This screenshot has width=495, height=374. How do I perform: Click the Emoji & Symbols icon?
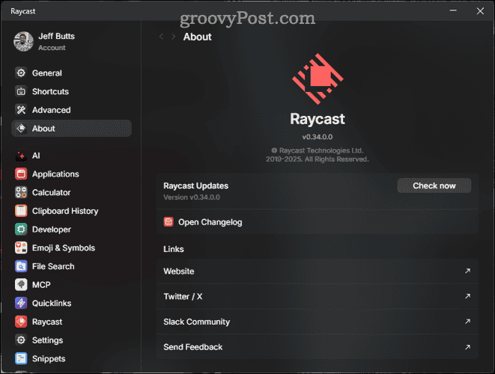point(21,248)
